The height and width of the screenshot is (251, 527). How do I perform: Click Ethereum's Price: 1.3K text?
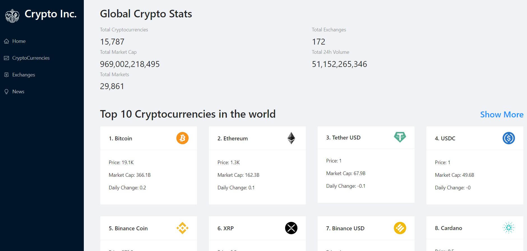(x=228, y=162)
